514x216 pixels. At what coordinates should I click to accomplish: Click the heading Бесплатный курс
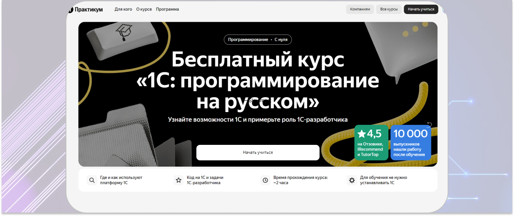point(258,60)
